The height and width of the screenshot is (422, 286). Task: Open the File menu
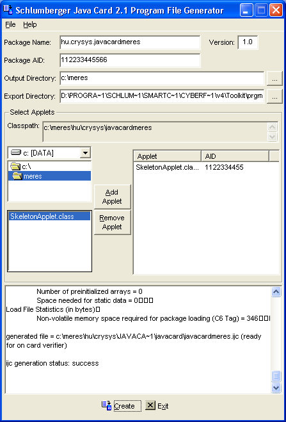click(10, 25)
